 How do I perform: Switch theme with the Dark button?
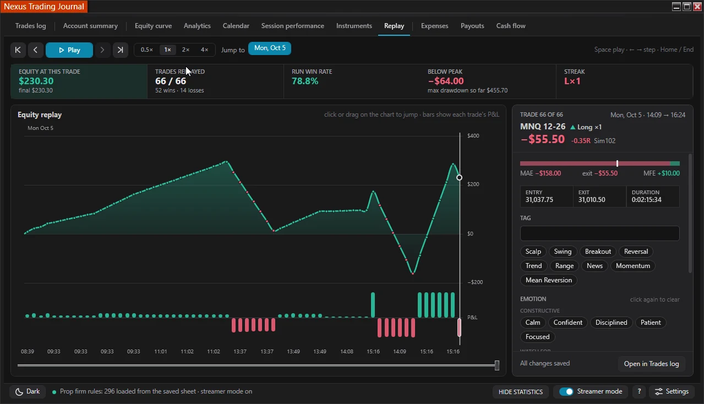pyautogui.click(x=28, y=392)
